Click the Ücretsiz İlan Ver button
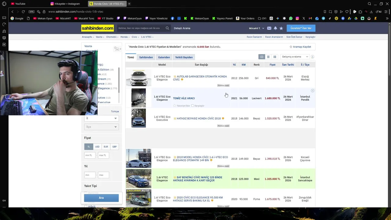Viewport: 391px width, 220px height. tap(301, 28)
